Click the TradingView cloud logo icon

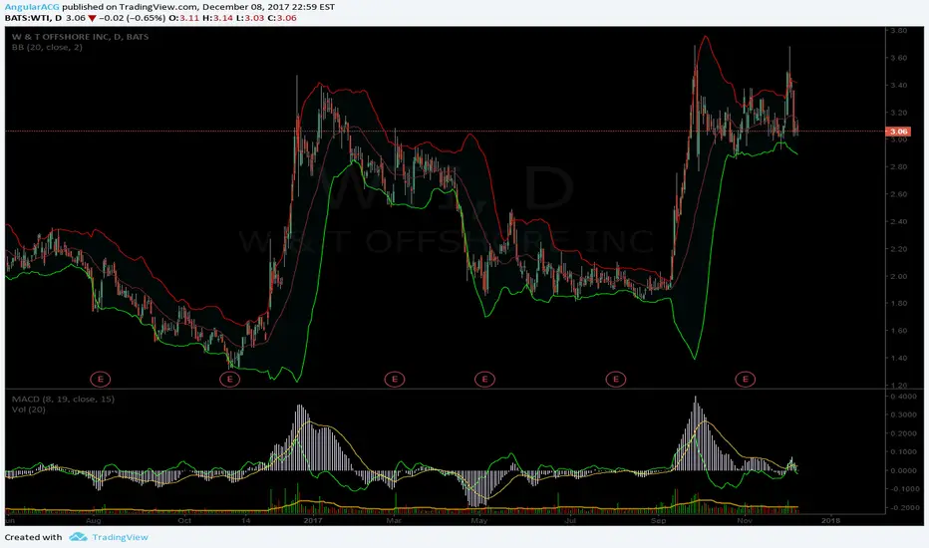(78, 537)
